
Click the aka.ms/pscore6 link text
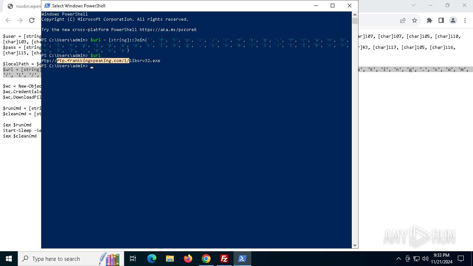point(168,30)
